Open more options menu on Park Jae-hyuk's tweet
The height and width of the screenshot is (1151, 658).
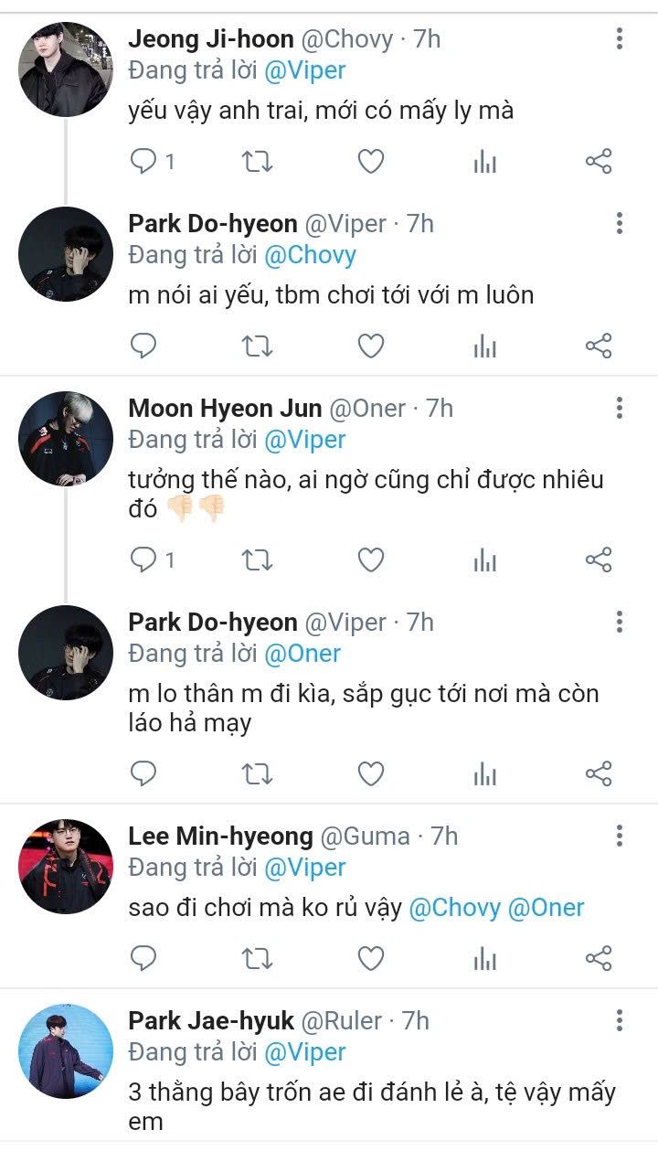pyautogui.click(x=620, y=1020)
